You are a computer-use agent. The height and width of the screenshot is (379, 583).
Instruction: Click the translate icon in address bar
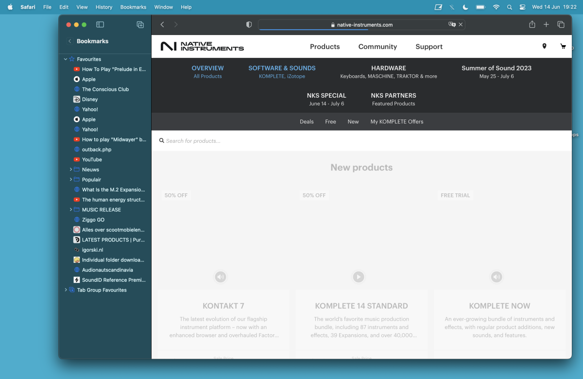coord(452,24)
